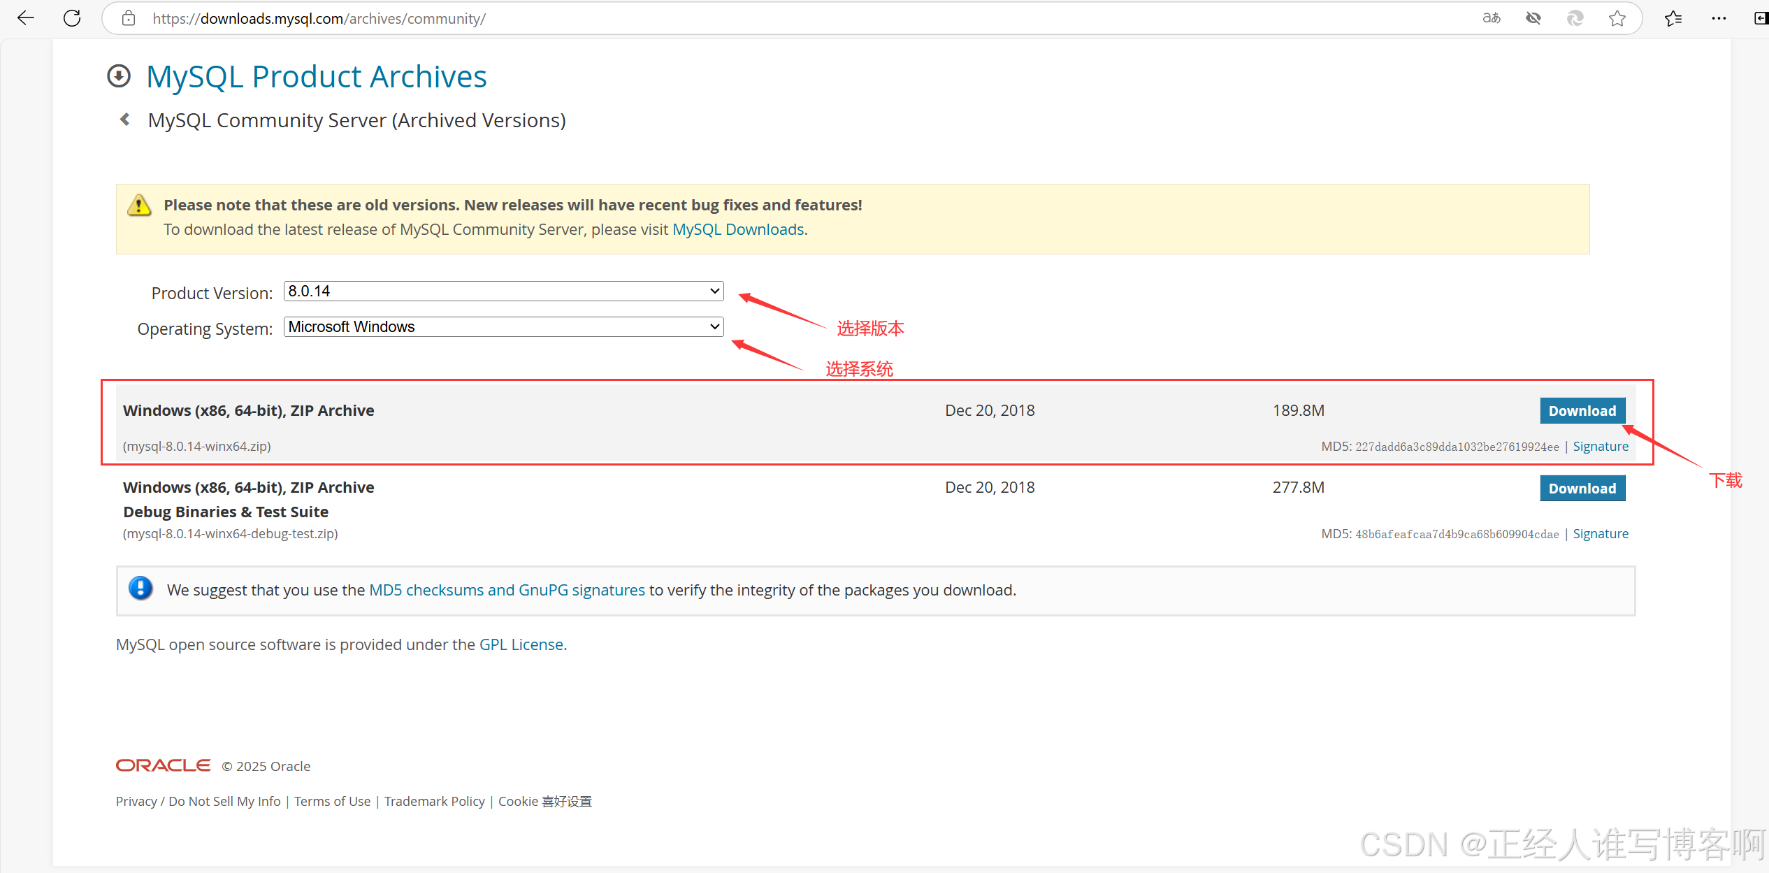Click the blue info icon near MD5 suggestion
This screenshot has height=873, width=1769.
pos(140,589)
